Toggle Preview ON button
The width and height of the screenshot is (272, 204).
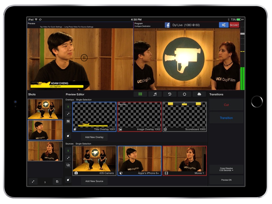[x=226, y=180]
